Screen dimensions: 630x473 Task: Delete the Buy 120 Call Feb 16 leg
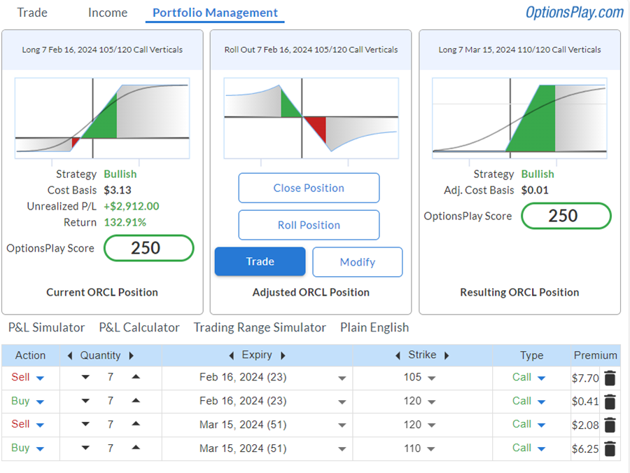[610, 402]
